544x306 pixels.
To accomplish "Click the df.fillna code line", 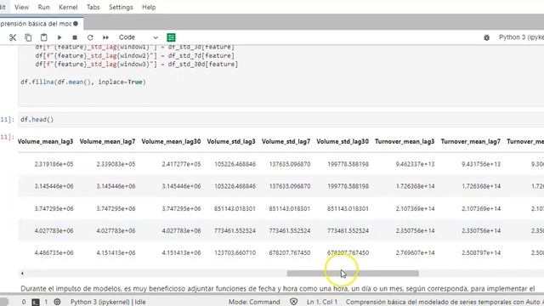I will point(83,82).
